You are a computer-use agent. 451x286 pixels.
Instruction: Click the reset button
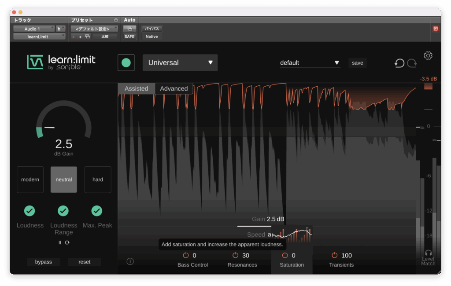(84, 262)
